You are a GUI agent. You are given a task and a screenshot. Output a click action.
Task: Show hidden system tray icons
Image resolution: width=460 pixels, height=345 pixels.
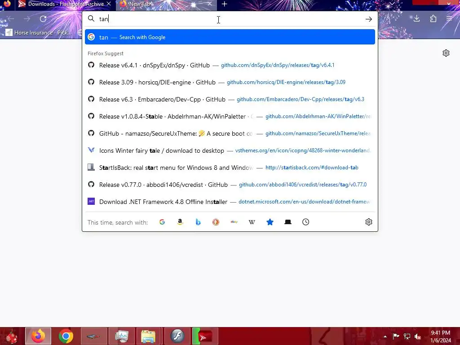coord(385,336)
